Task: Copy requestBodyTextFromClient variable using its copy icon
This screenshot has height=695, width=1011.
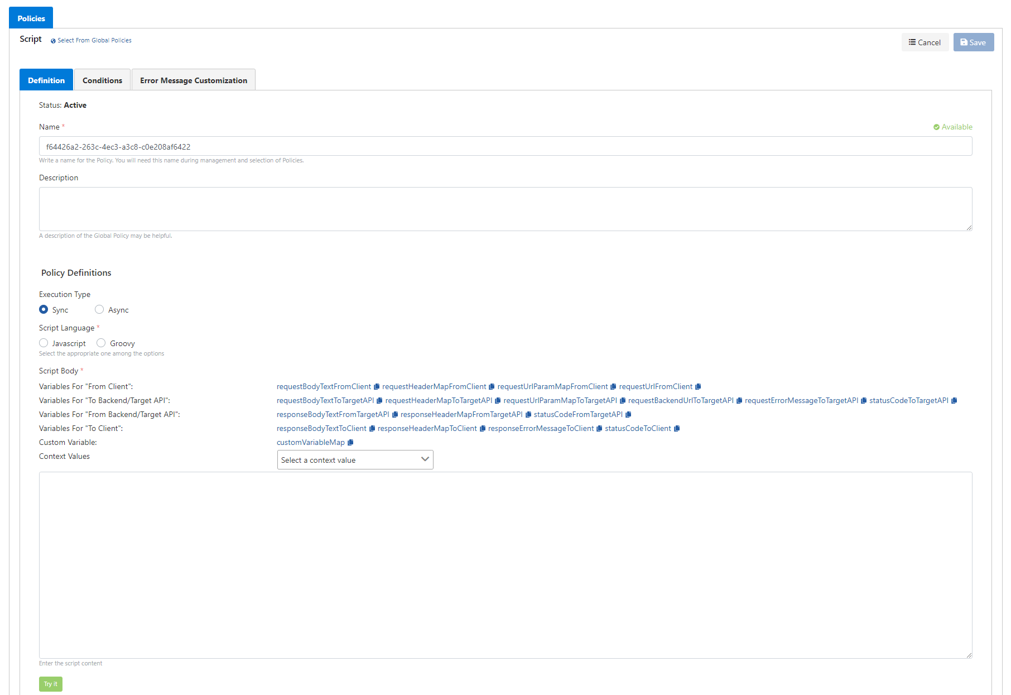Action: tap(377, 387)
